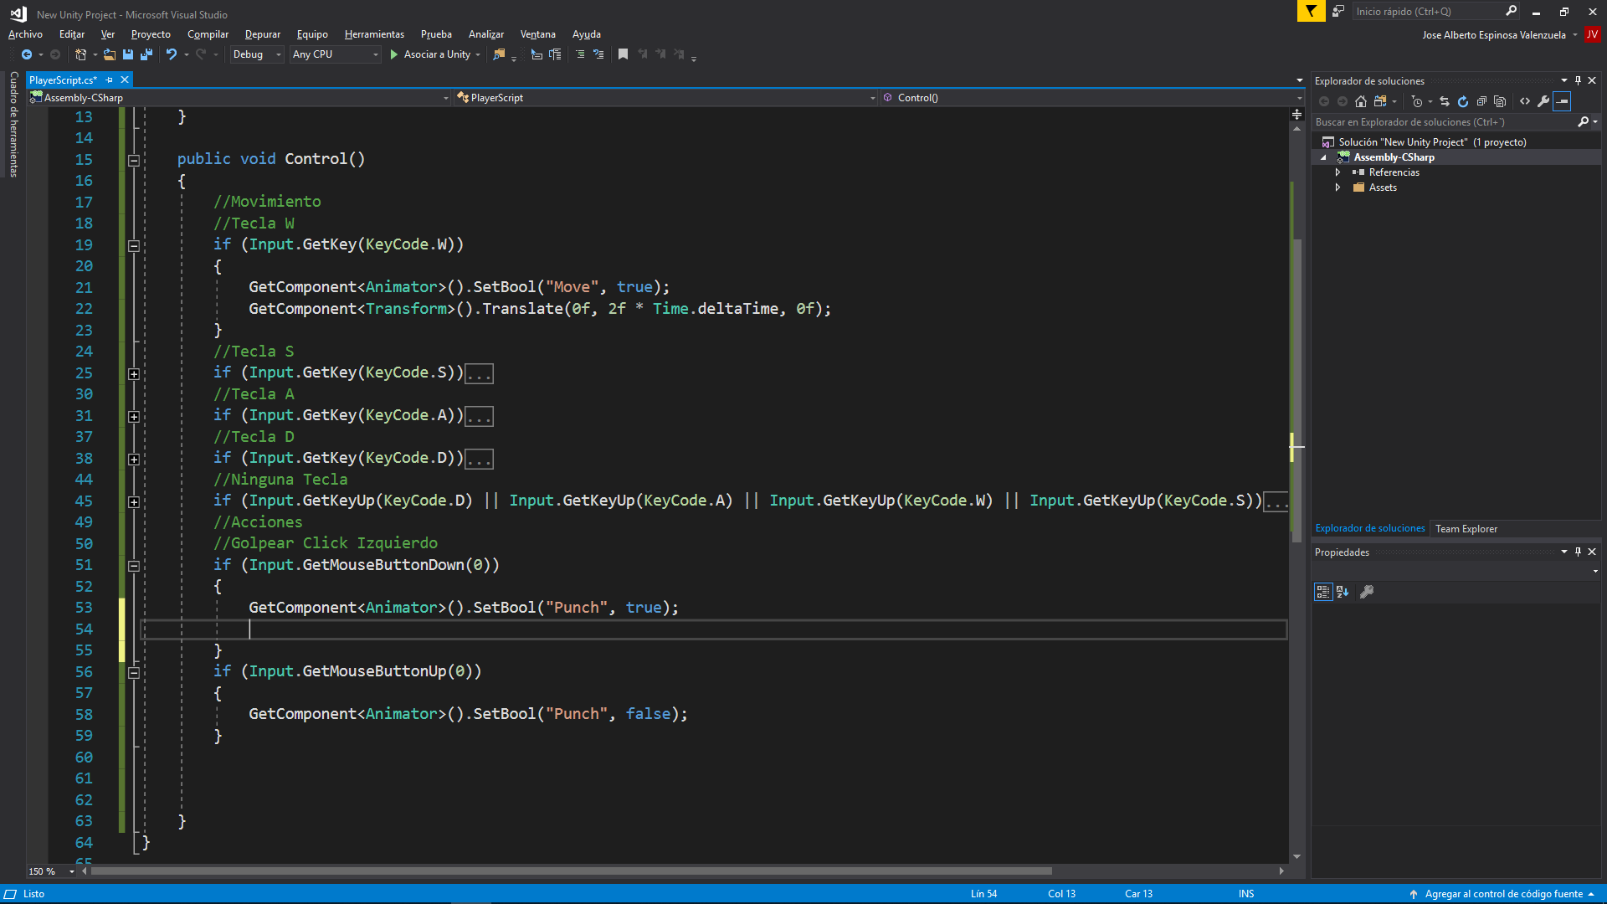Click the Save All toolbar icon

click(146, 54)
